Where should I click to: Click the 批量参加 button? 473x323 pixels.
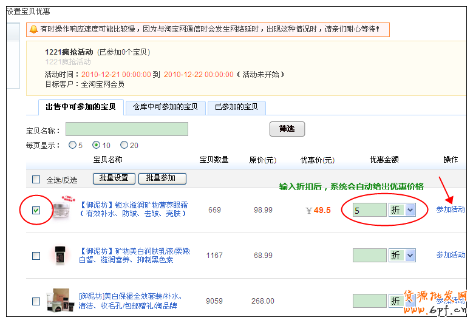point(162,178)
